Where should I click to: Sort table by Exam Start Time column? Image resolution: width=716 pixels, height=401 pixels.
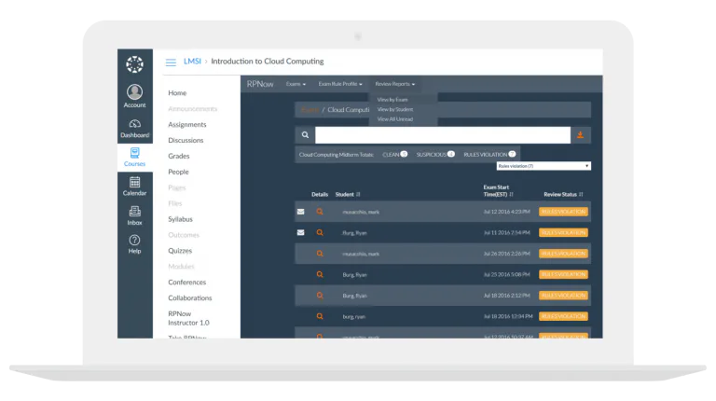point(498,191)
